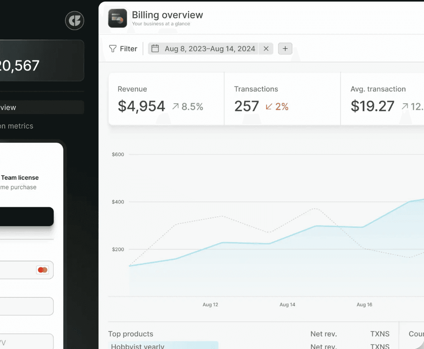
Task: Open the Revenue $4,954 card
Action: 166,99
